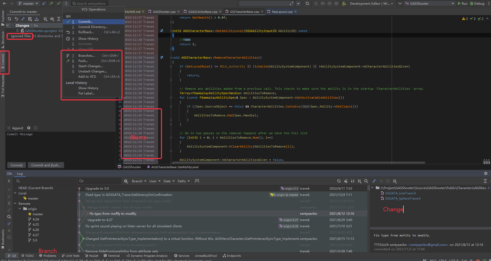This screenshot has width=491, height=261.
Task: Open the master branch dropdown
Action: (28, 3)
